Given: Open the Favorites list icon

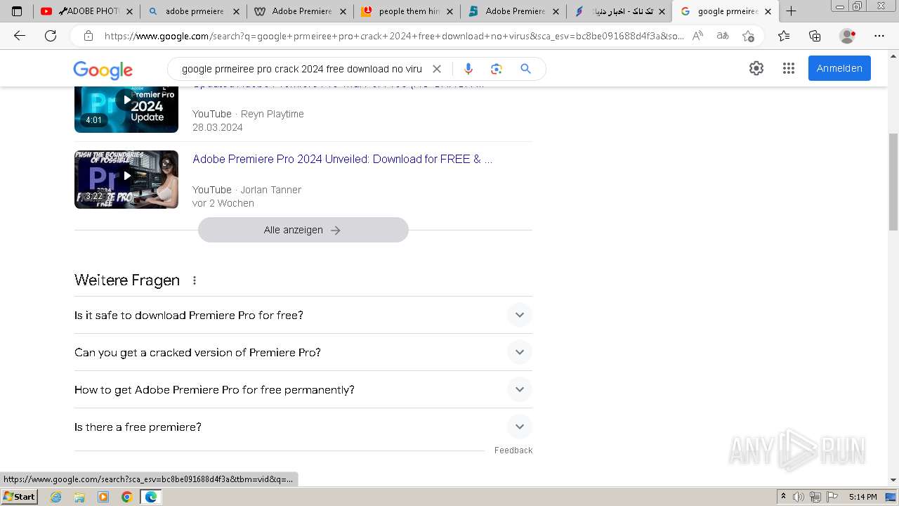Looking at the screenshot, I should click(784, 36).
